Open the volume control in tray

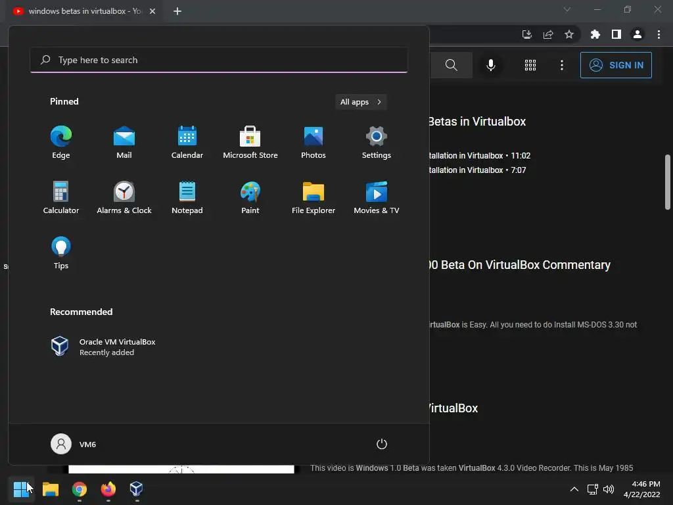click(x=609, y=489)
